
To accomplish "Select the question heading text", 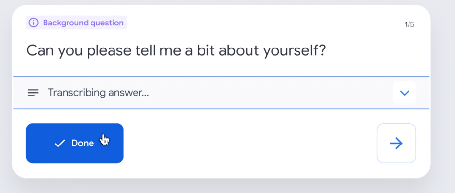I will point(177,51).
